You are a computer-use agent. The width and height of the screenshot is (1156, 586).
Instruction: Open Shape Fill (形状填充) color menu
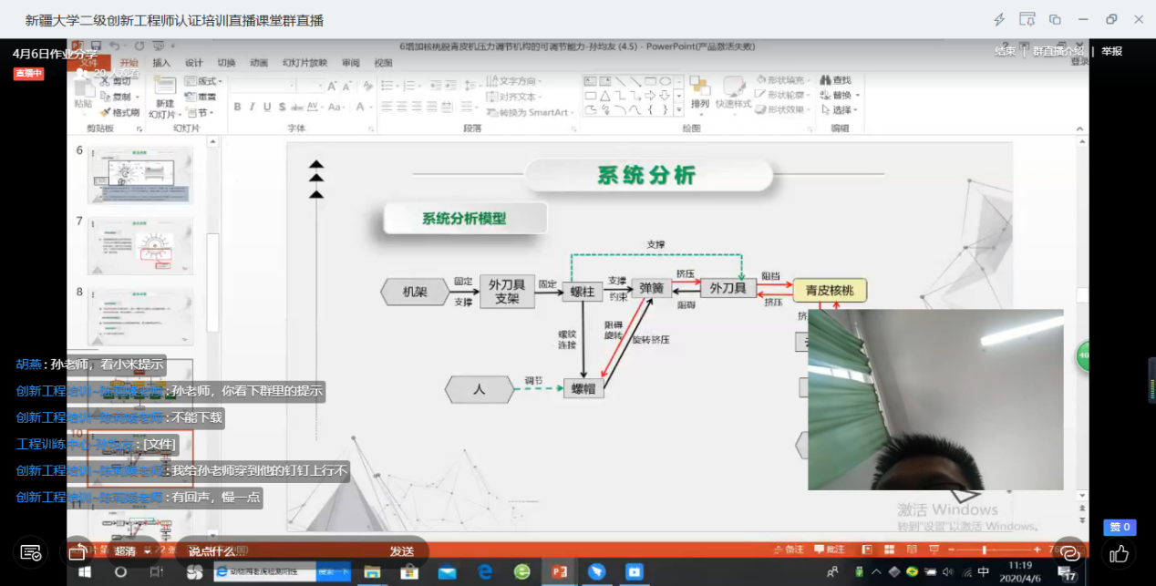click(782, 80)
